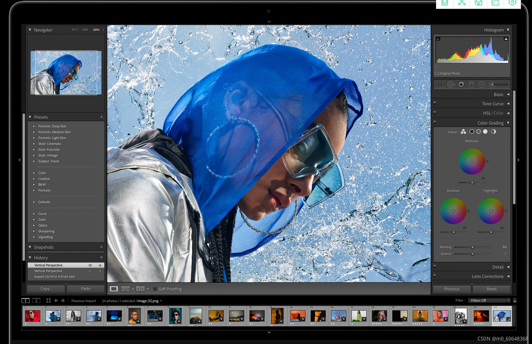The width and height of the screenshot is (532, 344).
Task: Expand the Portraits: Deep Skin preset group
Action: tap(34, 126)
